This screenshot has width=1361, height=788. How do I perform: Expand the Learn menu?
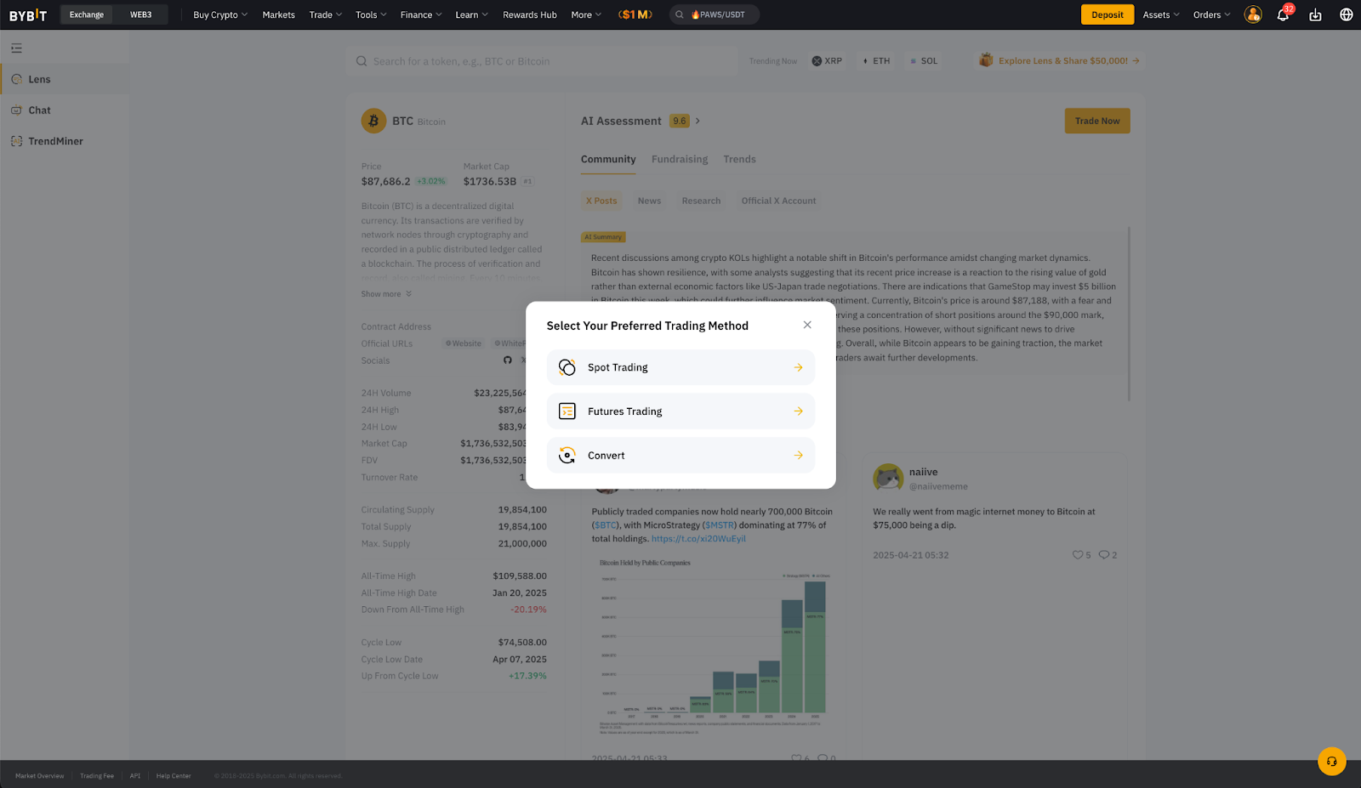pyautogui.click(x=472, y=14)
